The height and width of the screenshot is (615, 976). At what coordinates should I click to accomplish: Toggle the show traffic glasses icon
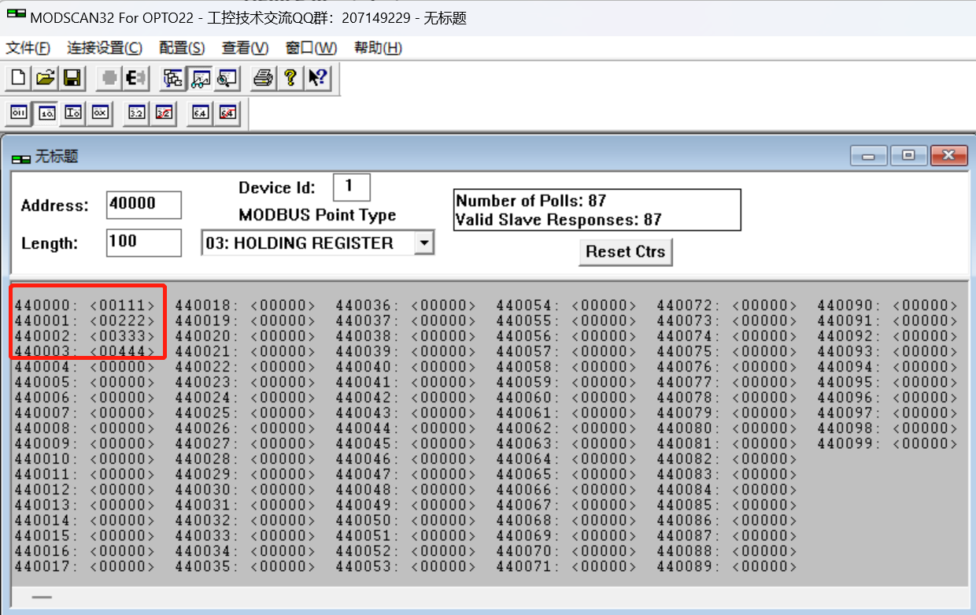[x=201, y=77]
